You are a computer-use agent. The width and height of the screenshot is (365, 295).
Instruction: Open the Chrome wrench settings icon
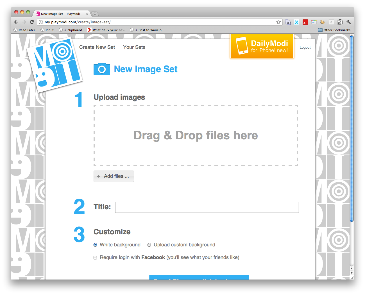(348, 22)
